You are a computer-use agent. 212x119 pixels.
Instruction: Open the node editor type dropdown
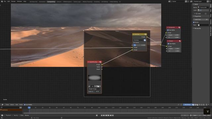[3, 104]
